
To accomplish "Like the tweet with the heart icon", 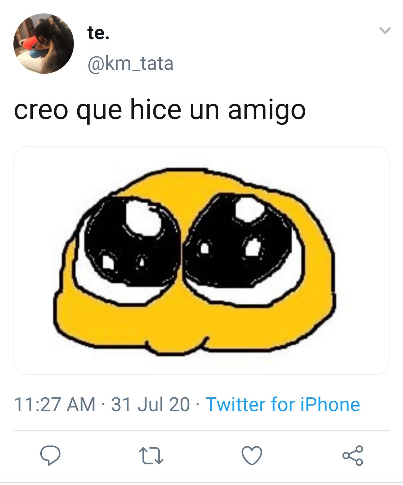I will click(252, 456).
